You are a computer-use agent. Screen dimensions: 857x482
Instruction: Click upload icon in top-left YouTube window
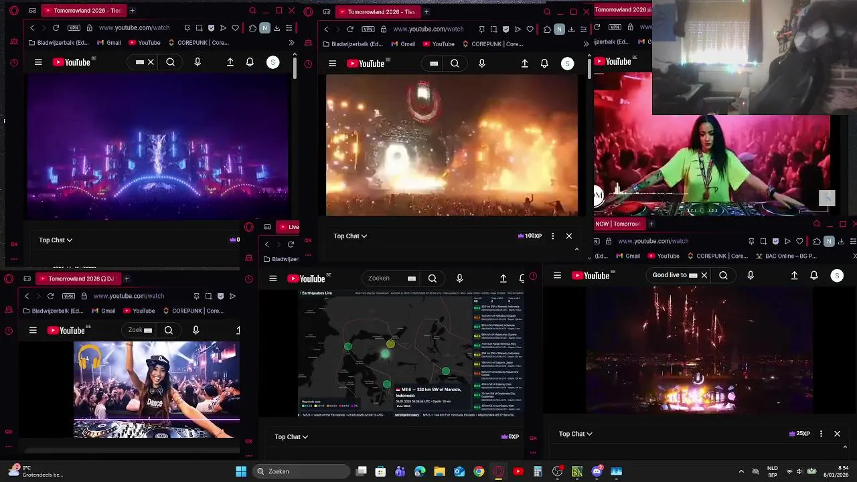pyautogui.click(x=230, y=62)
